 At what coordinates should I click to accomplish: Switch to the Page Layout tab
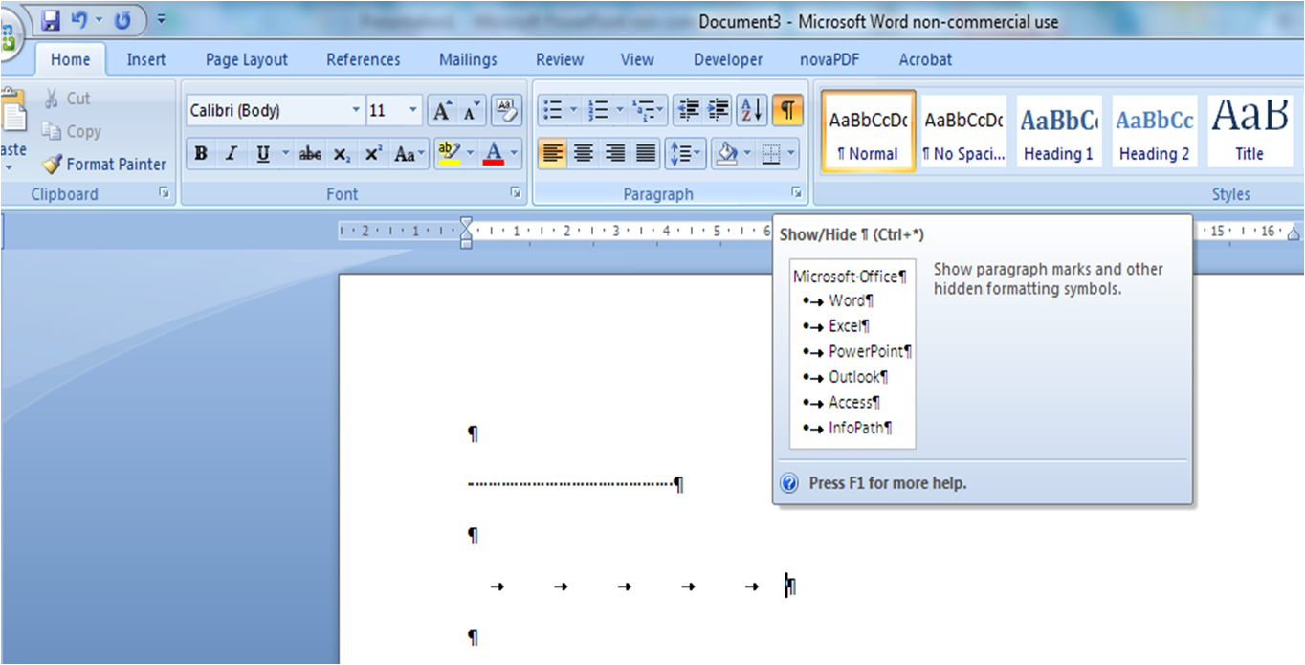coord(246,59)
